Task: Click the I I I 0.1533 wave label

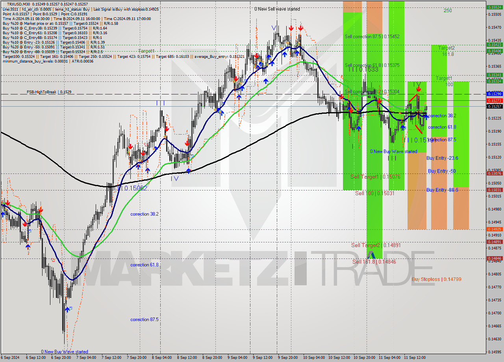Action: [x=363, y=69]
